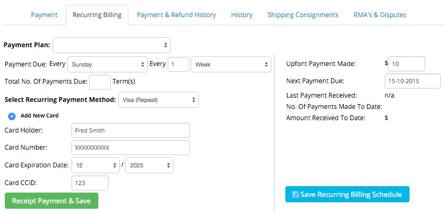This screenshot has width=445, height=213.
Task: Click the floppy disk save icon
Action: [x=296, y=194]
